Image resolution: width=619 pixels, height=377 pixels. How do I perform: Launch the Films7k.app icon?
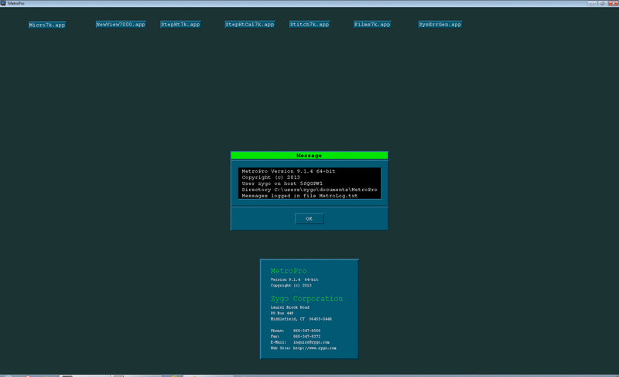(x=372, y=25)
